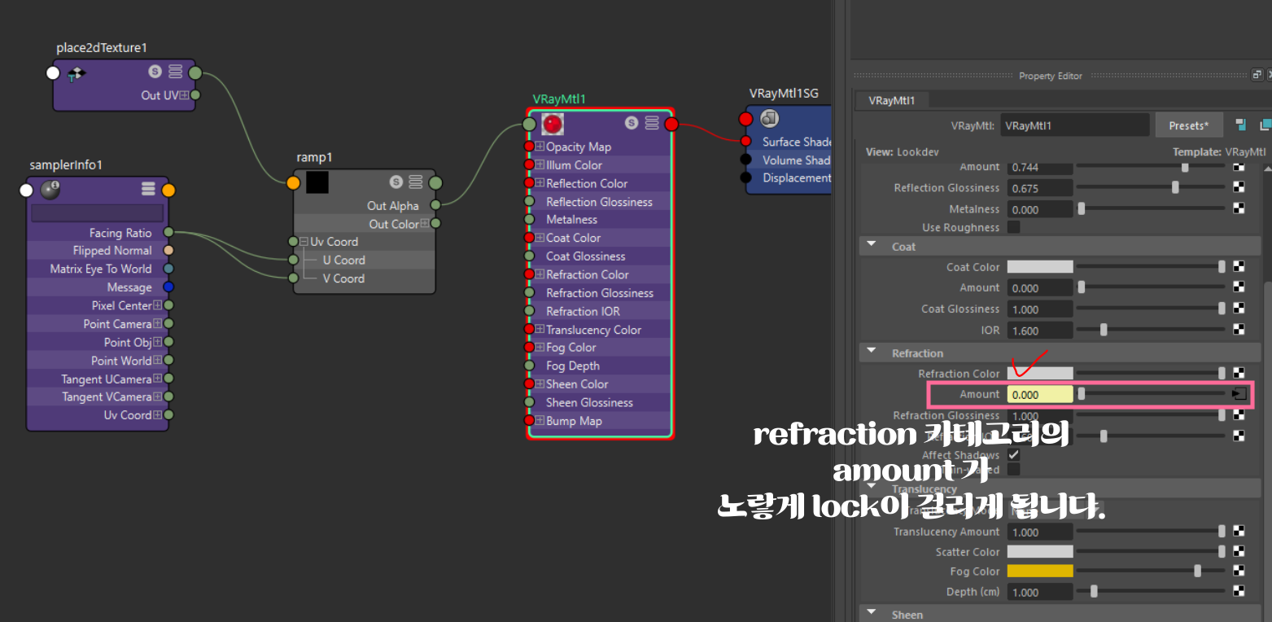Click the Refraction Amount yellow value field

point(1040,394)
